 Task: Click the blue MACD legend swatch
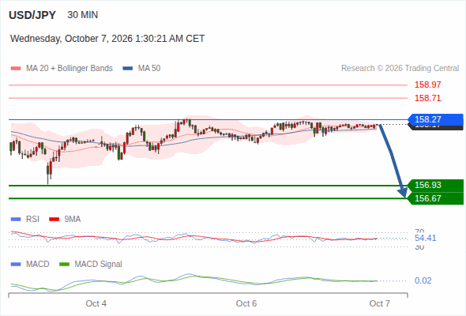pyautogui.click(x=16, y=265)
